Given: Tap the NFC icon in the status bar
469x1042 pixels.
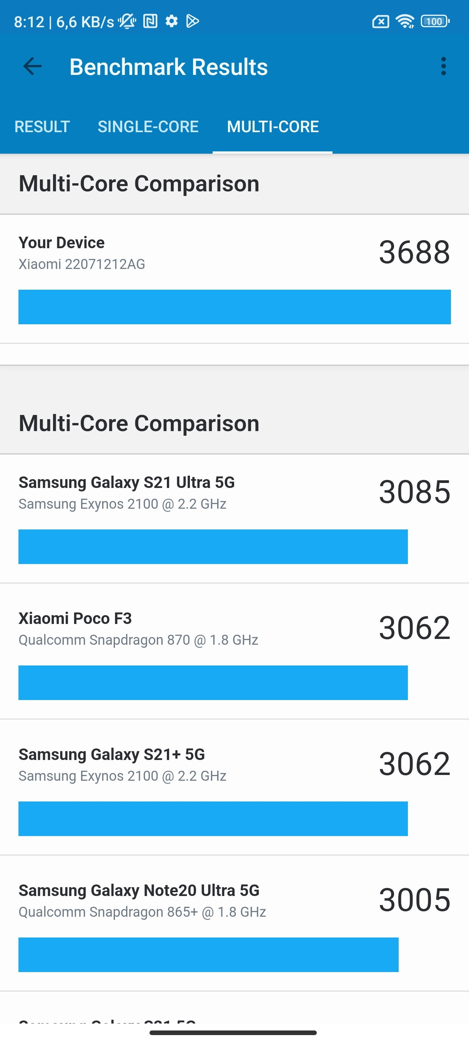Looking at the screenshot, I should point(150,22).
